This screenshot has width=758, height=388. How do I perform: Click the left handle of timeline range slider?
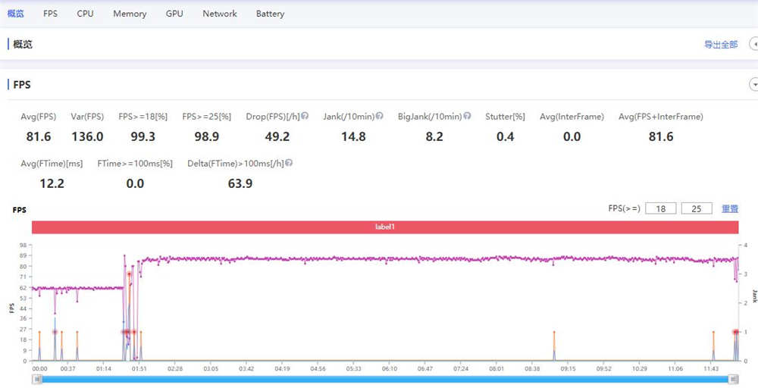pos(36,380)
